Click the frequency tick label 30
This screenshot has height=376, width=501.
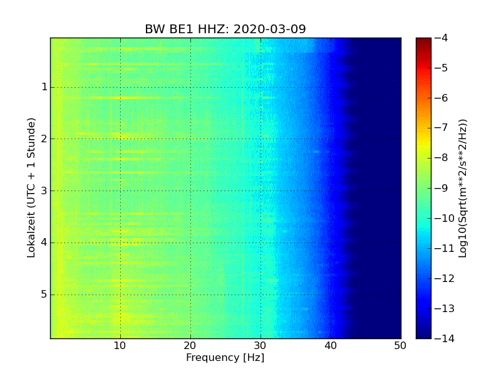point(260,346)
